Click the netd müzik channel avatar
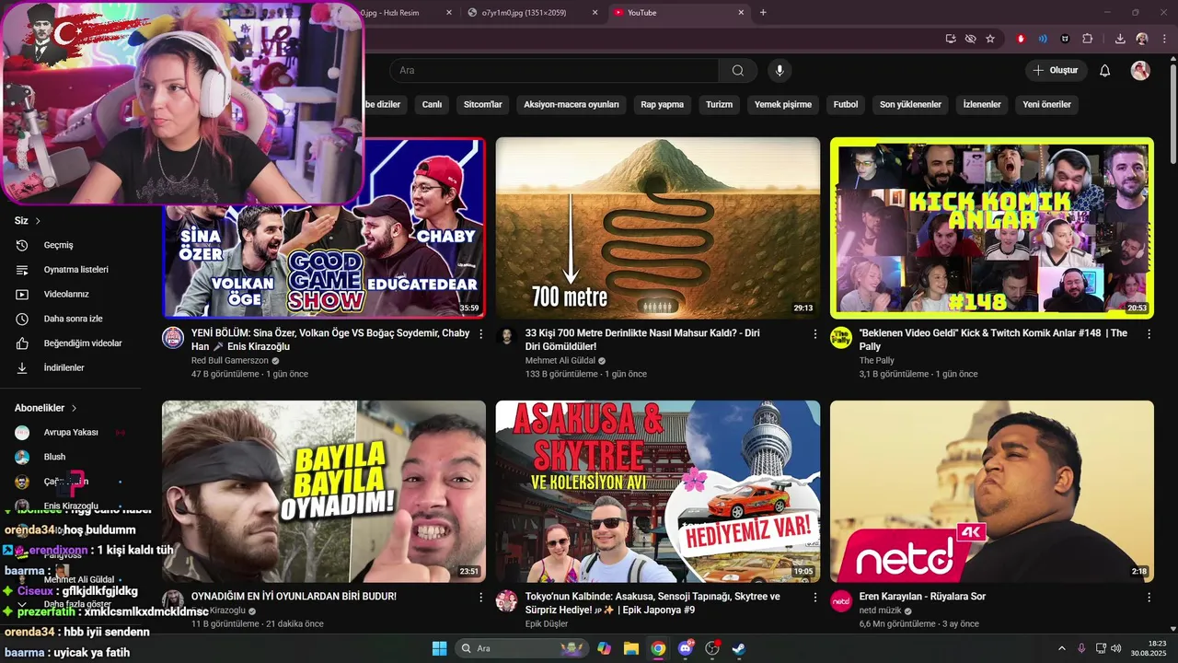 pos(841,601)
